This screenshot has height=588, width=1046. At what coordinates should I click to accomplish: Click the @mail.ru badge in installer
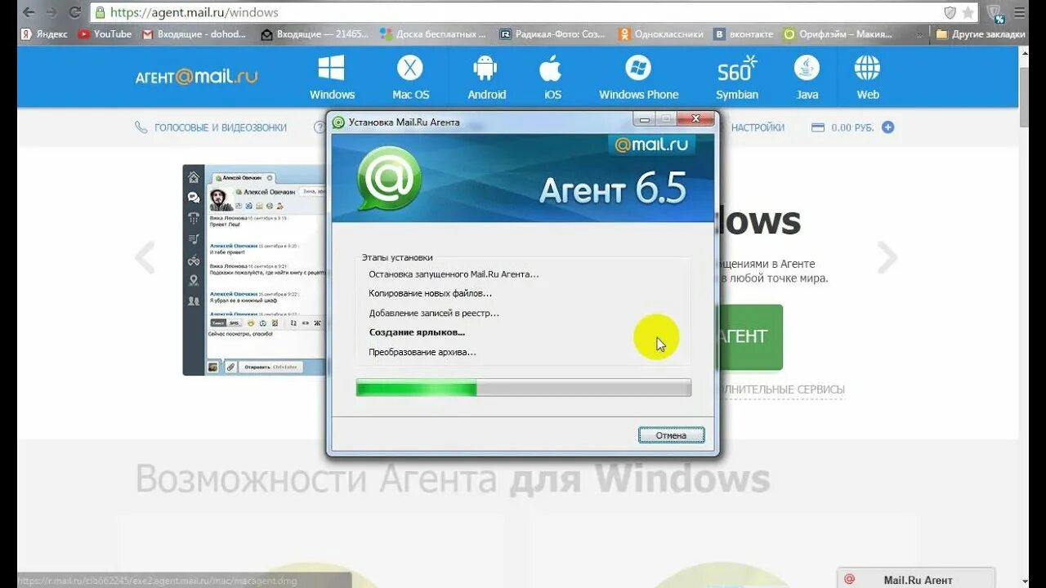pos(651,145)
